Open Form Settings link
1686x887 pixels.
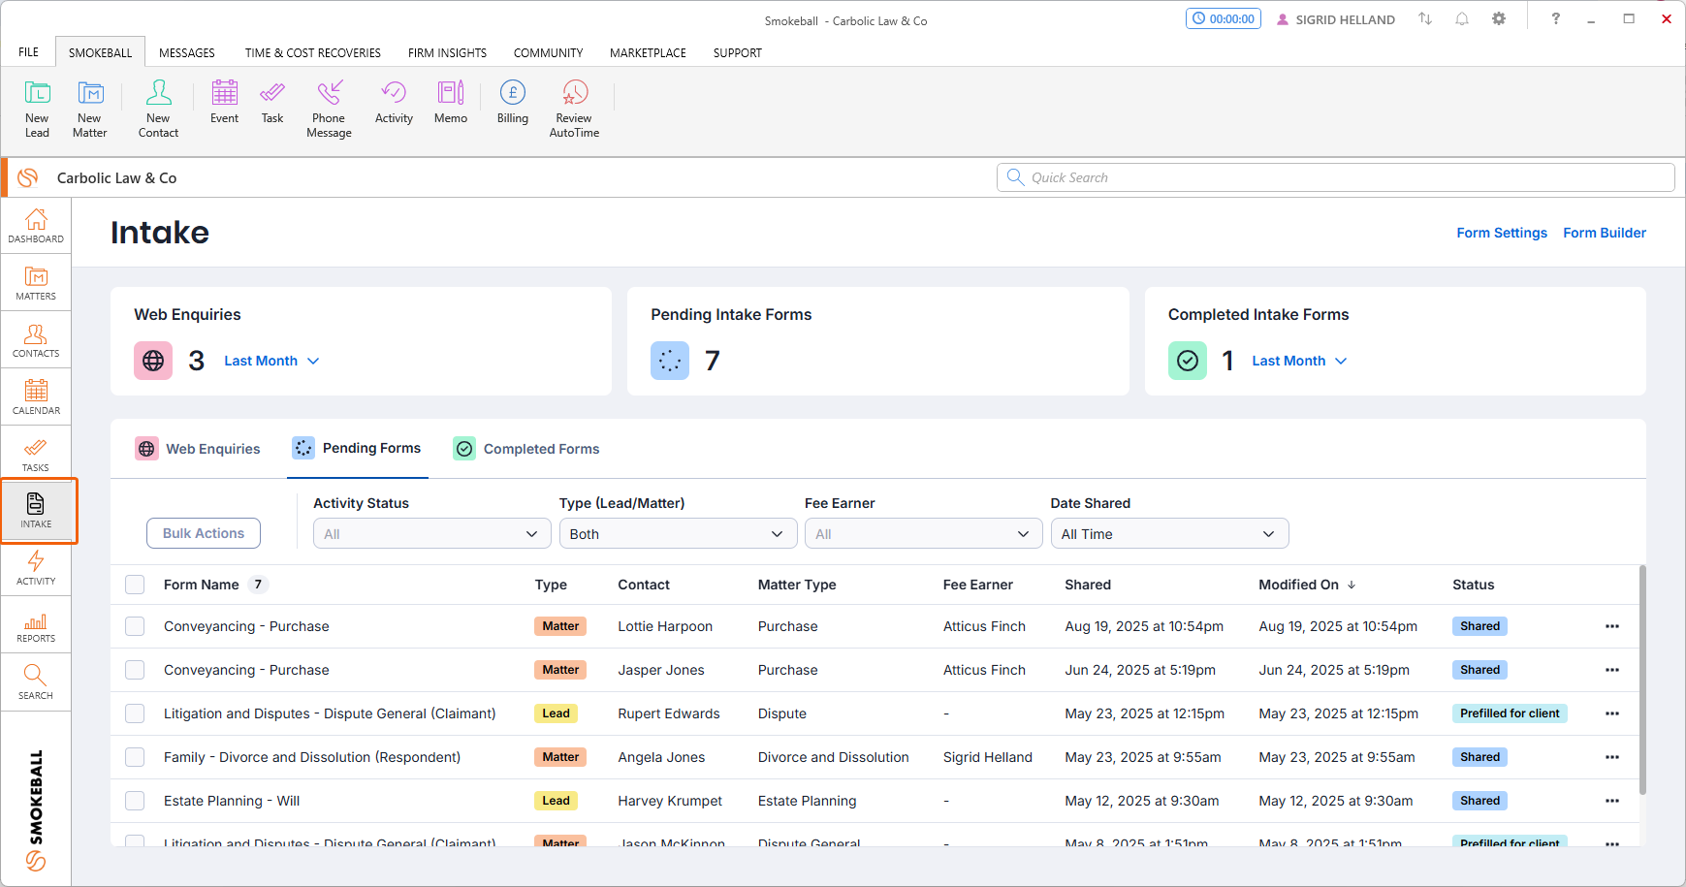pos(1502,233)
